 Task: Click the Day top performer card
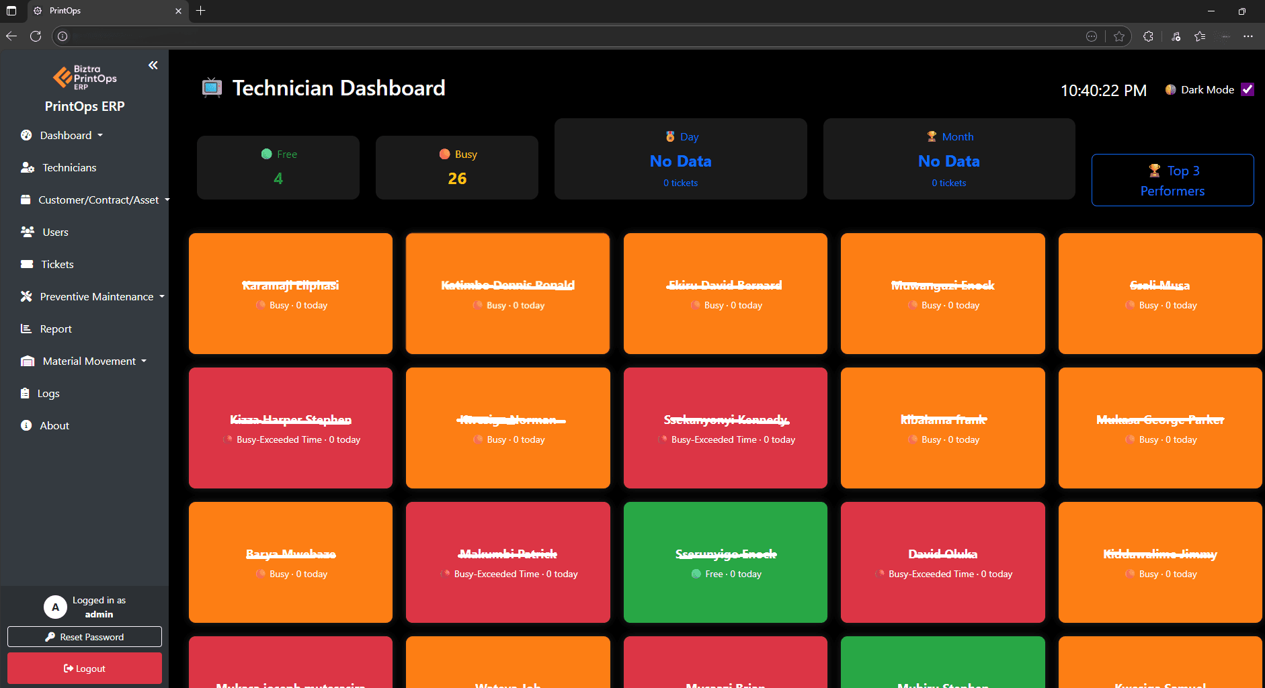[680, 159]
